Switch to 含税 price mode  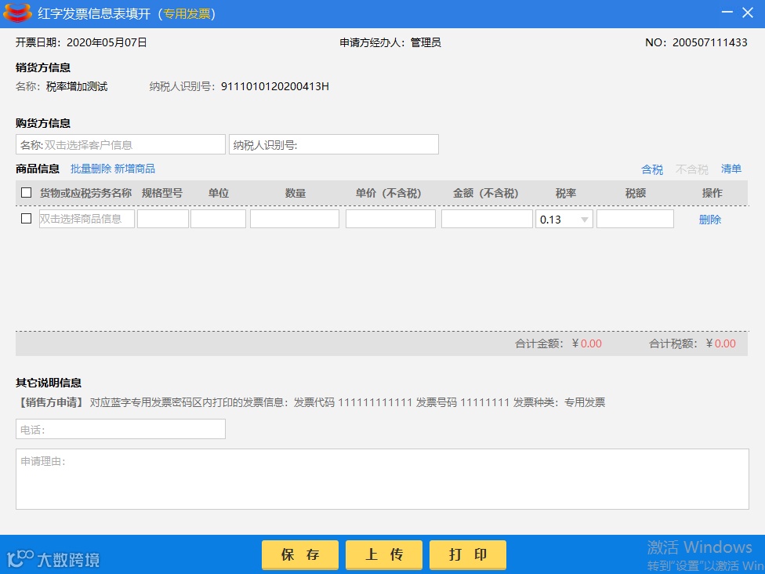[x=652, y=169]
